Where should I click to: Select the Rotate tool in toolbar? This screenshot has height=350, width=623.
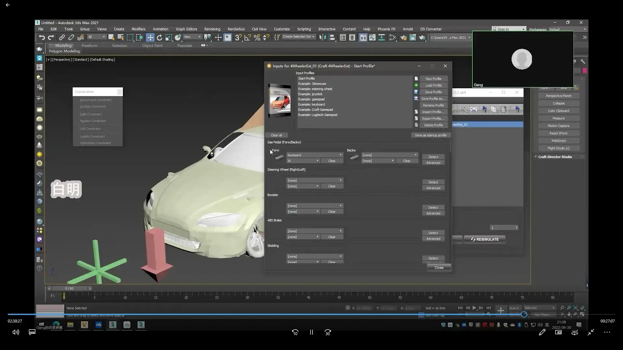159,38
